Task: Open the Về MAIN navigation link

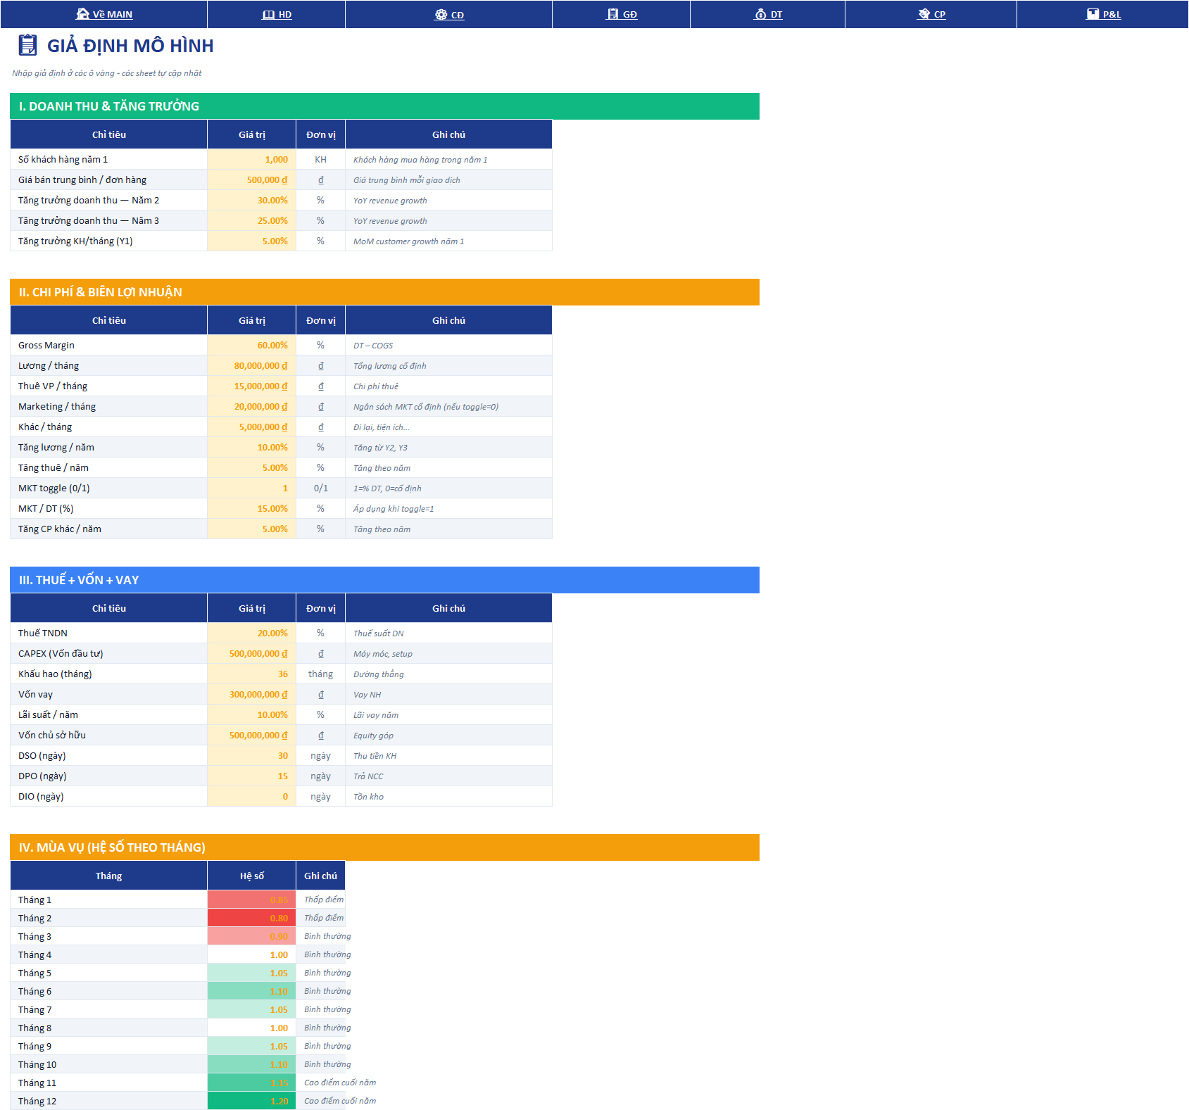Action: tap(113, 14)
